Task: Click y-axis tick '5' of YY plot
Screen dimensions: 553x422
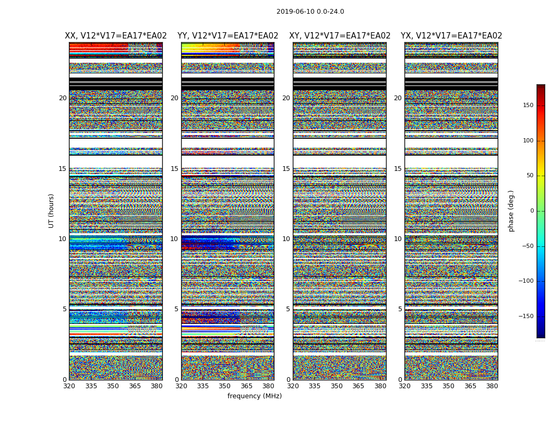Action: pyautogui.click(x=176, y=309)
